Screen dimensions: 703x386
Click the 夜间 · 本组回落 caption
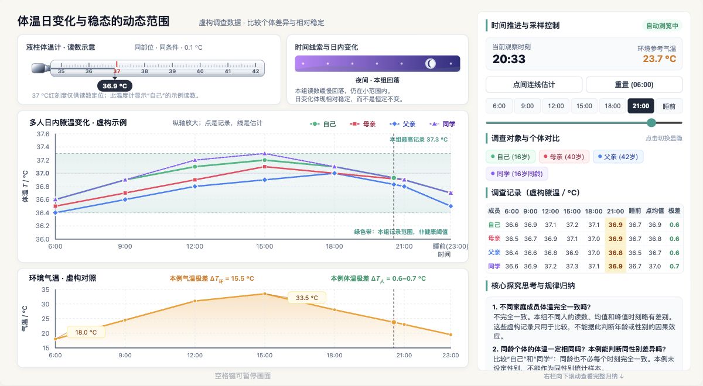coord(377,80)
